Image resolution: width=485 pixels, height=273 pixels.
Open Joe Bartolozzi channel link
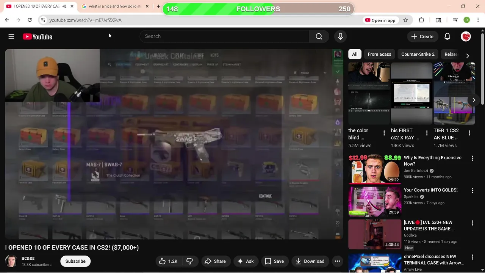[x=416, y=171]
